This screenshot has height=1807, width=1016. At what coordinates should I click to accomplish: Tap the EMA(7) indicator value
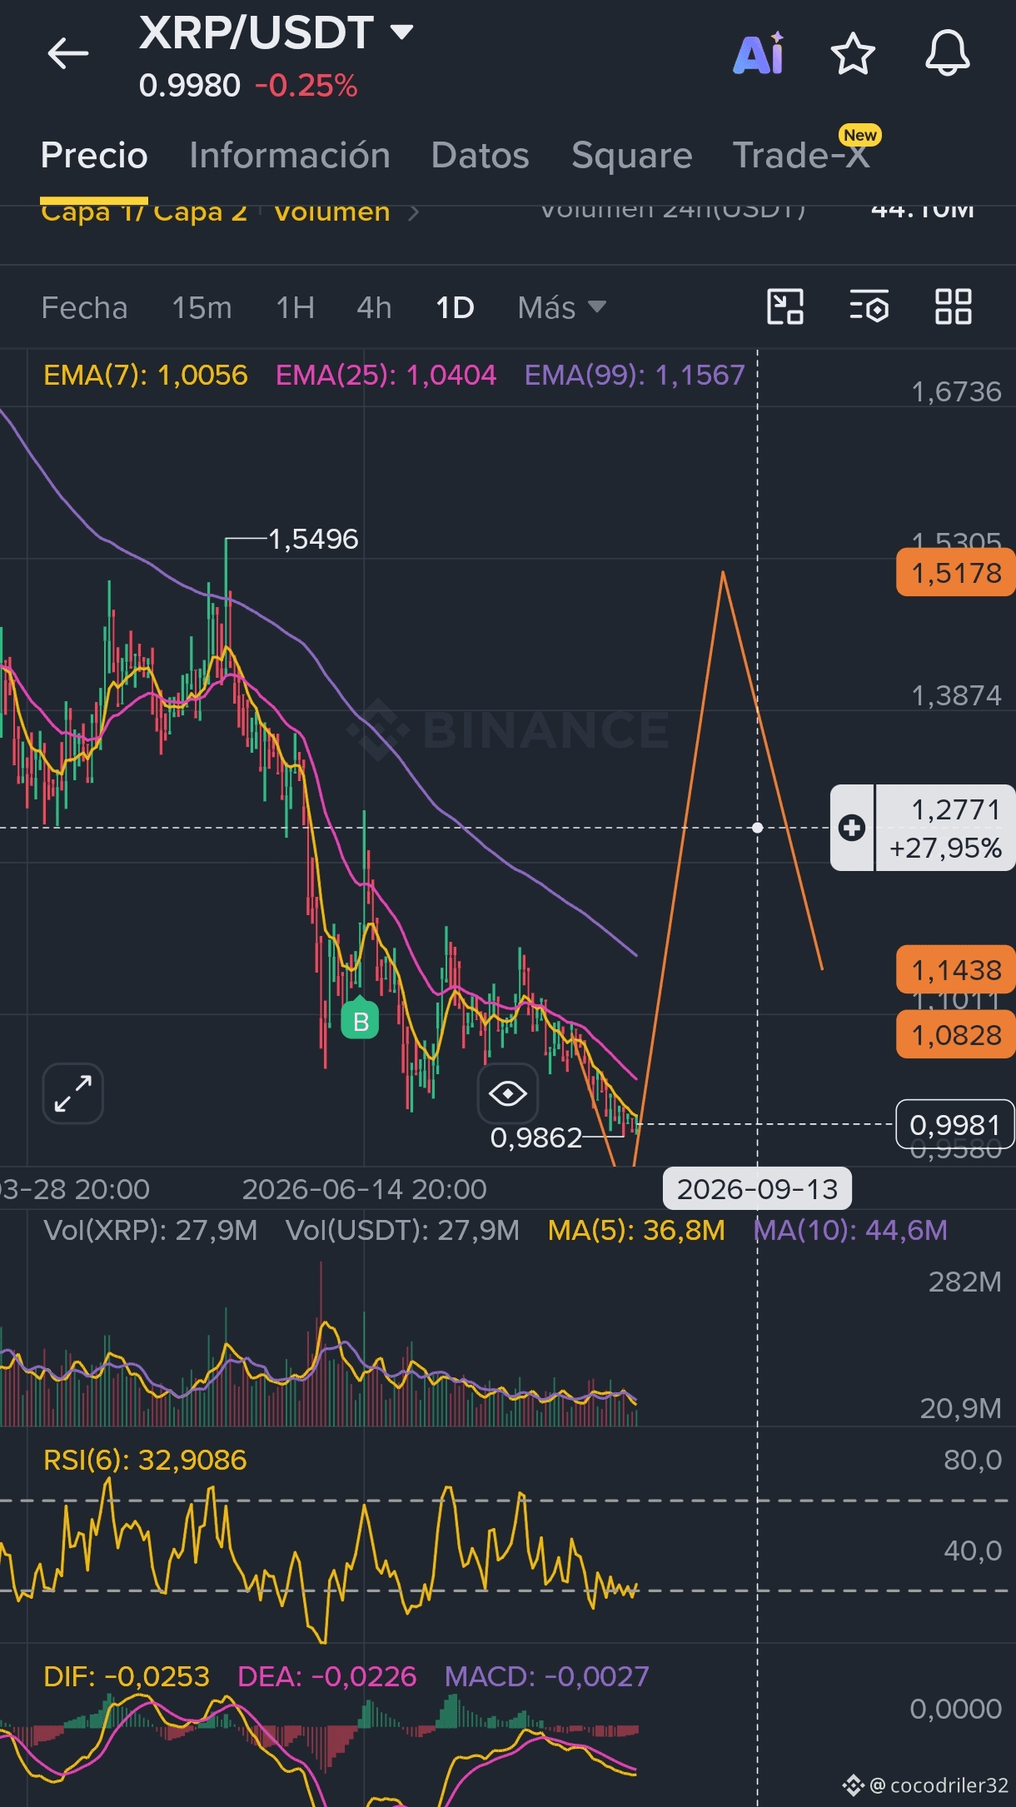click(146, 375)
